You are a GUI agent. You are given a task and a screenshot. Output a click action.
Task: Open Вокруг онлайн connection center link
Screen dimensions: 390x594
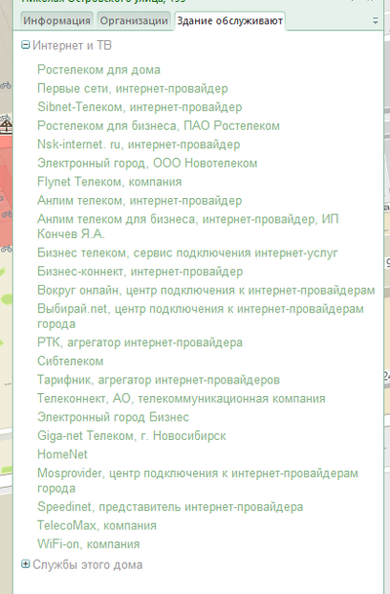click(x=206, y=291)
